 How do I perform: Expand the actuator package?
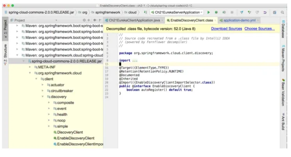pyautogui.click(x=43, y=85)
